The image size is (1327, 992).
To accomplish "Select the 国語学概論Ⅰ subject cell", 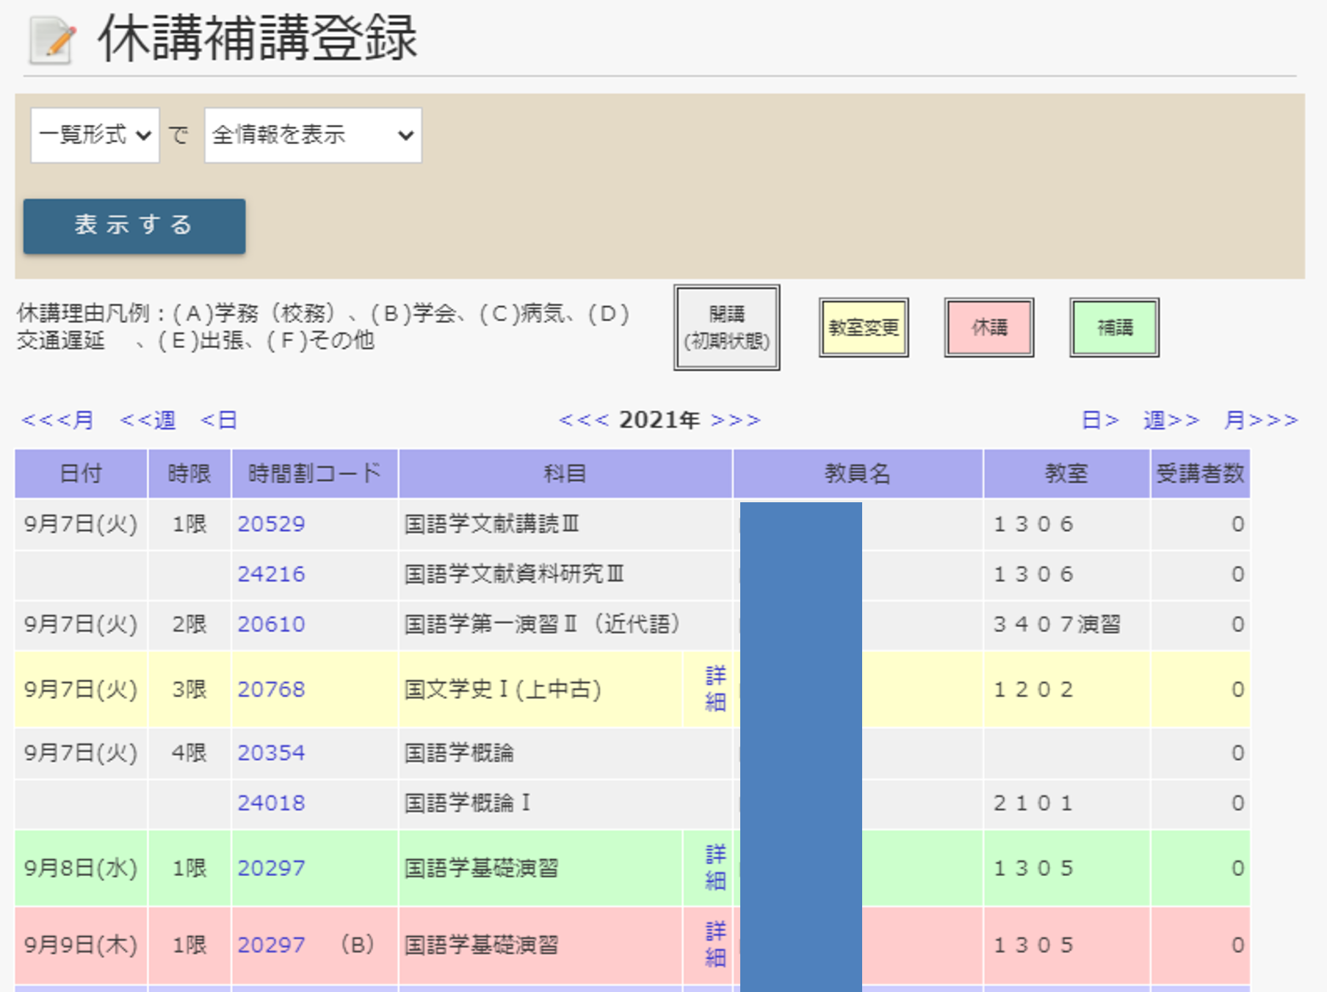I will pos(565,803).
